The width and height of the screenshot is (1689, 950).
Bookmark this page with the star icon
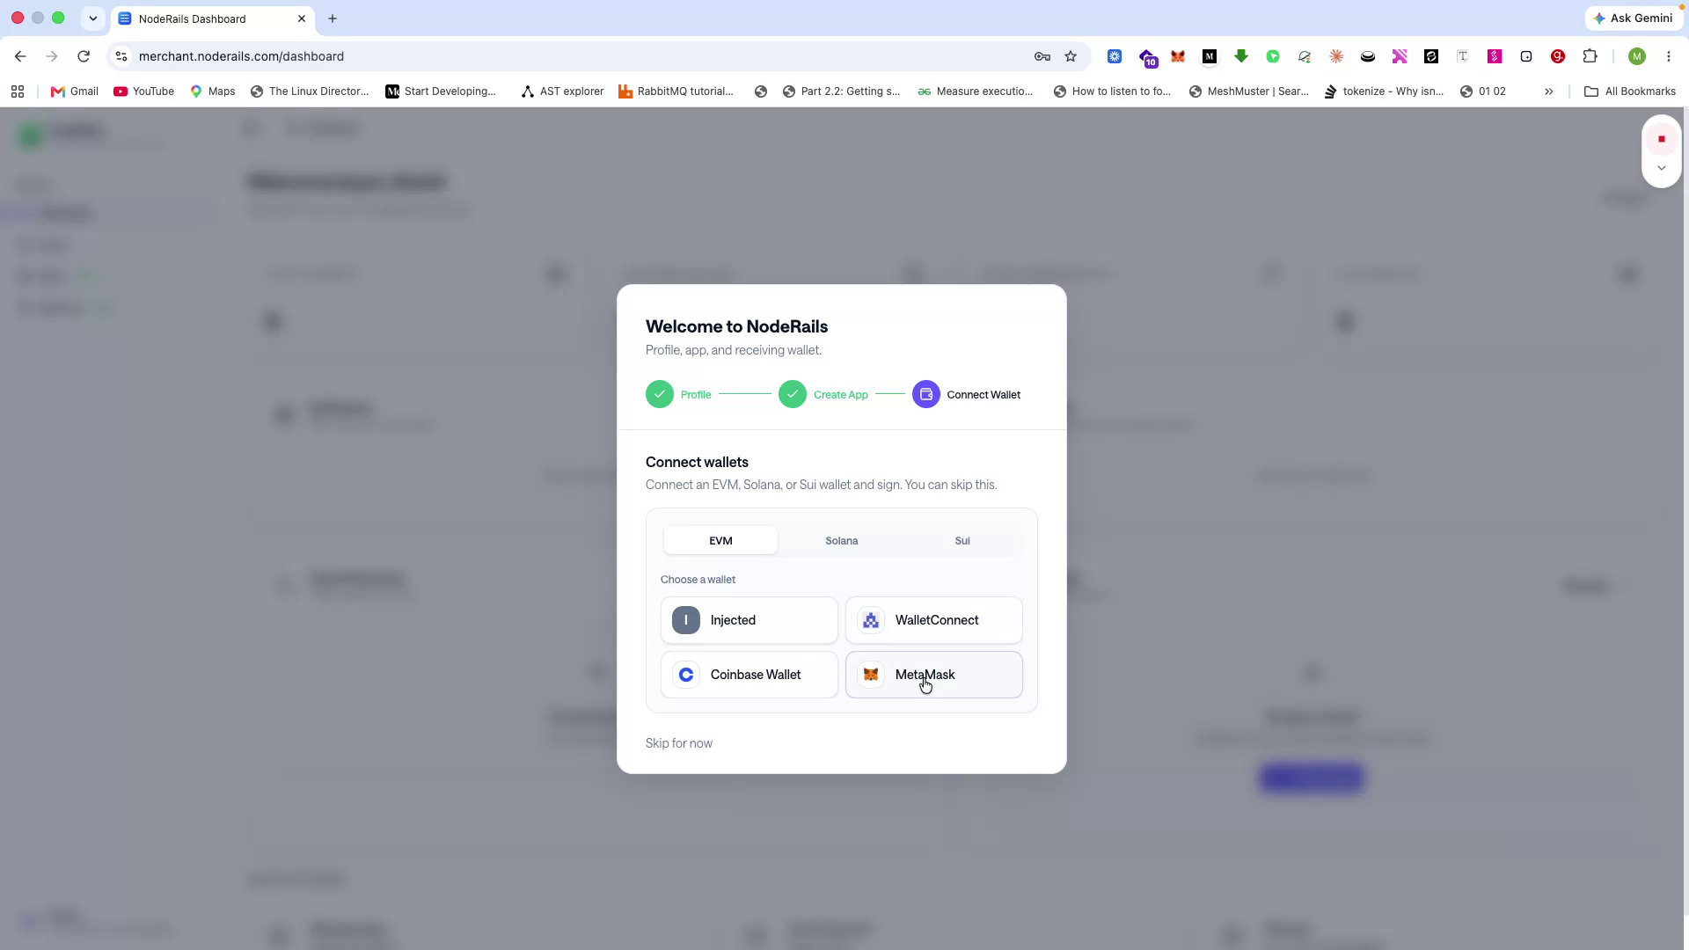click(1071, 56)
